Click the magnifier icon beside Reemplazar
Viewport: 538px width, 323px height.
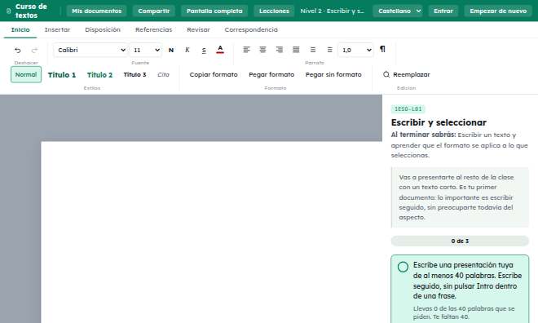[386, 74]
